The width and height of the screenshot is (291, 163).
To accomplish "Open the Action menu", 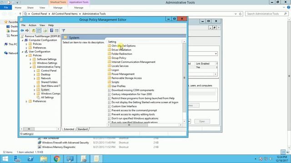I will [32, 25].
